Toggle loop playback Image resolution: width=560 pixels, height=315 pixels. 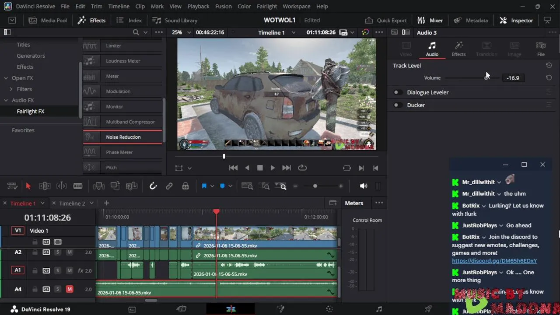(x=302, y=168)
